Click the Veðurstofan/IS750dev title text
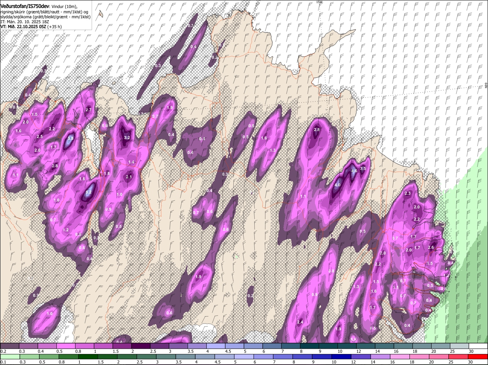The width and height of the screenshot is (488, 365). pos(25,6)
